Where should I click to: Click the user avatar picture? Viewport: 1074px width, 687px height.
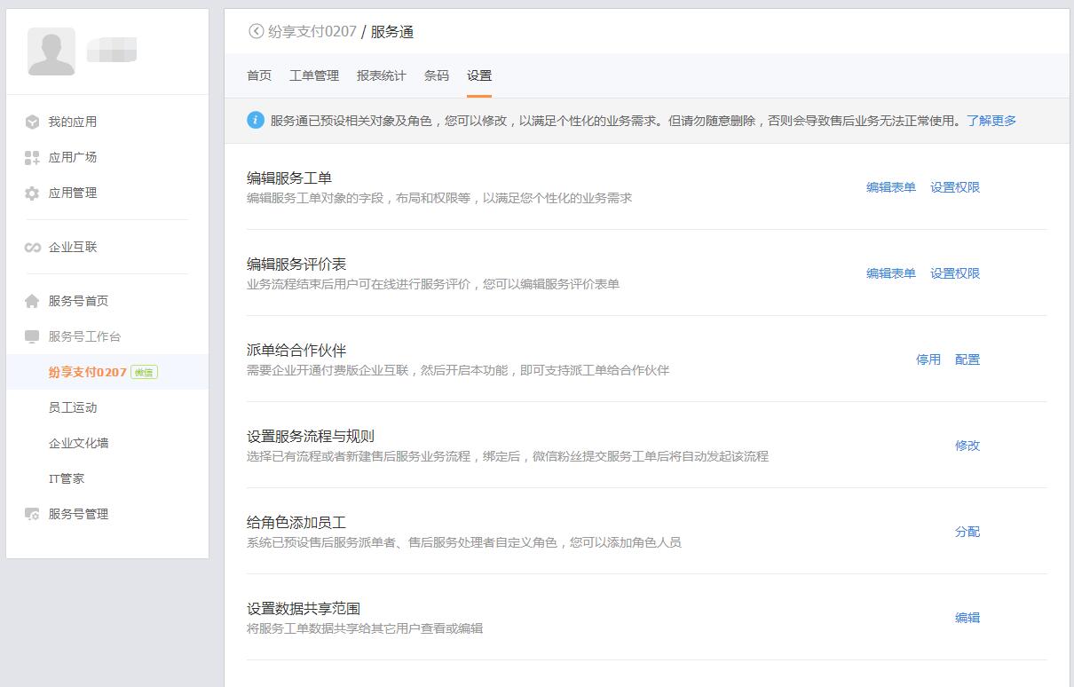point(51,51)
